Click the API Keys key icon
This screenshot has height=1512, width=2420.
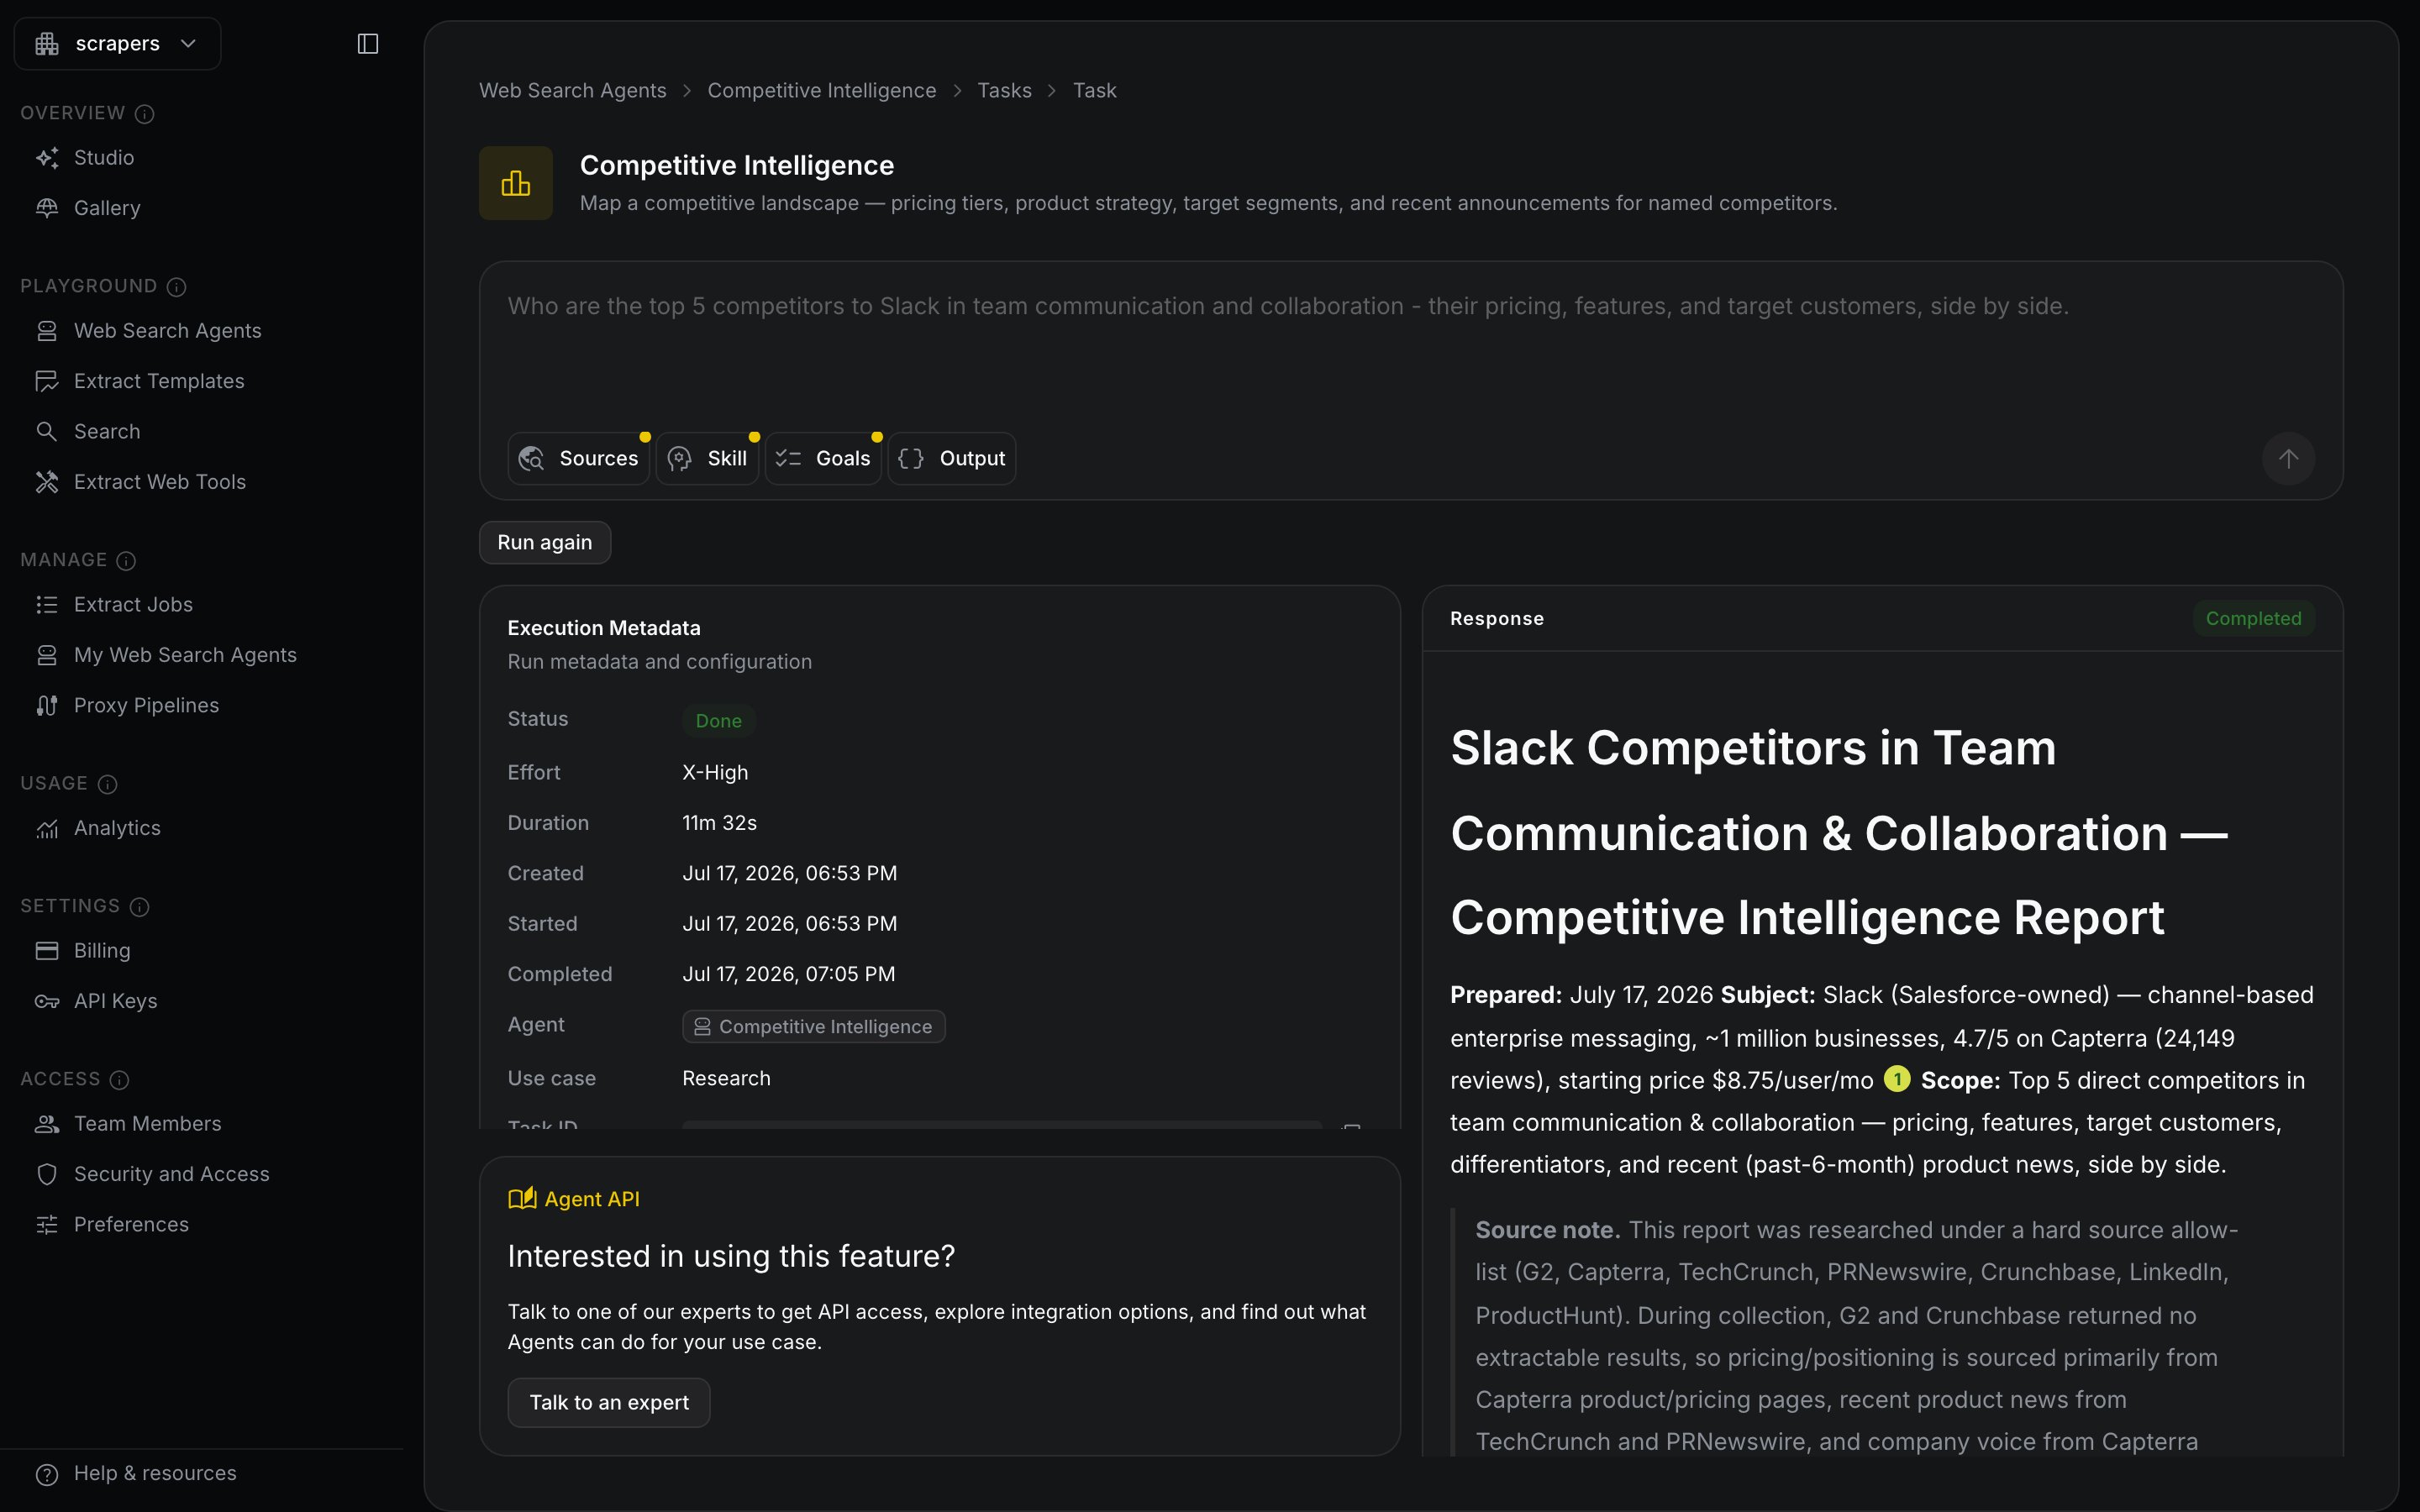47,1001
